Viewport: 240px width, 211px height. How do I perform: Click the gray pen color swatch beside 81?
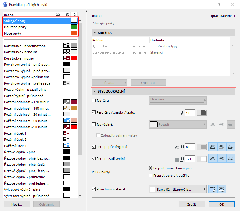click(x=202, y=147)
